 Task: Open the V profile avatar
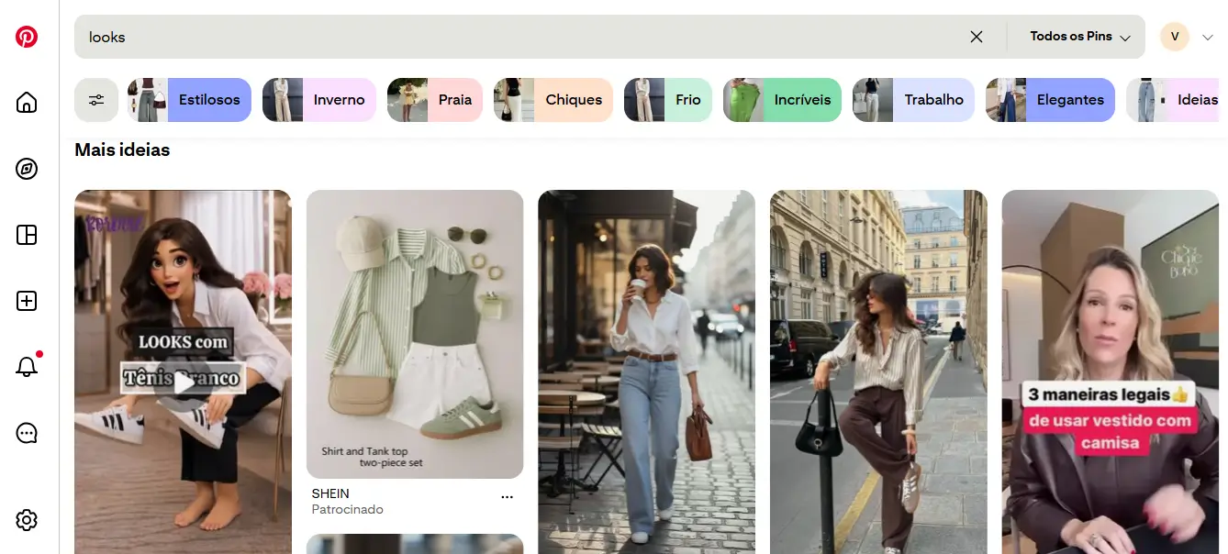(x=1175, y=37)
